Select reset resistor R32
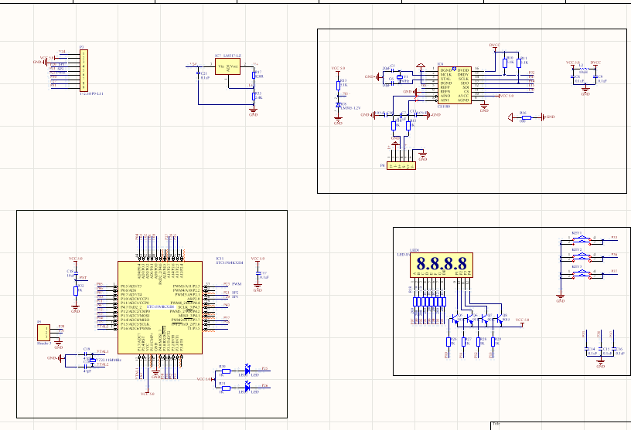This screenshot has height=430, width=631. pyautogui.click(x=76, y=291)
